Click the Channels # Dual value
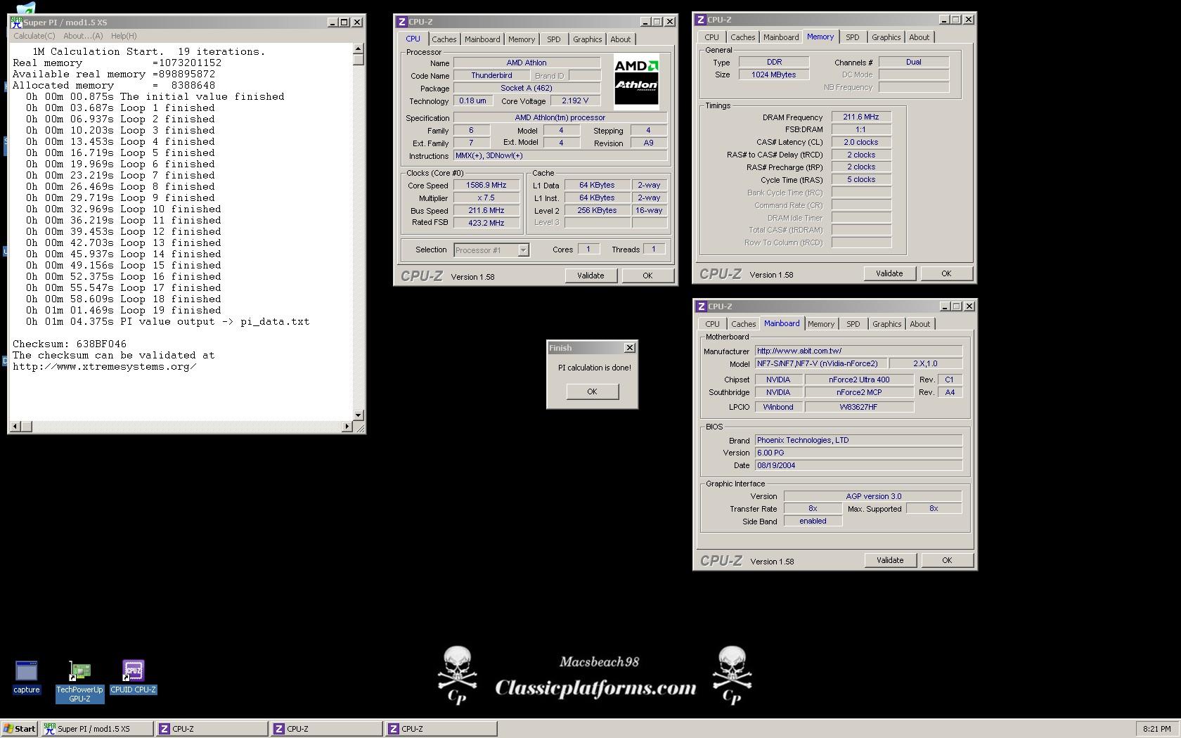The height and width of the screenshot is (738, 1181). pos(914,62)
